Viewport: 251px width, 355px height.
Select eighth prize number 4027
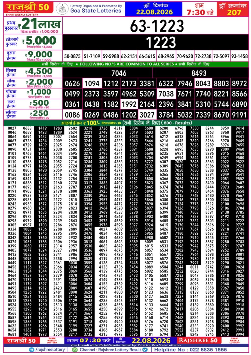(x=103, y=229)
